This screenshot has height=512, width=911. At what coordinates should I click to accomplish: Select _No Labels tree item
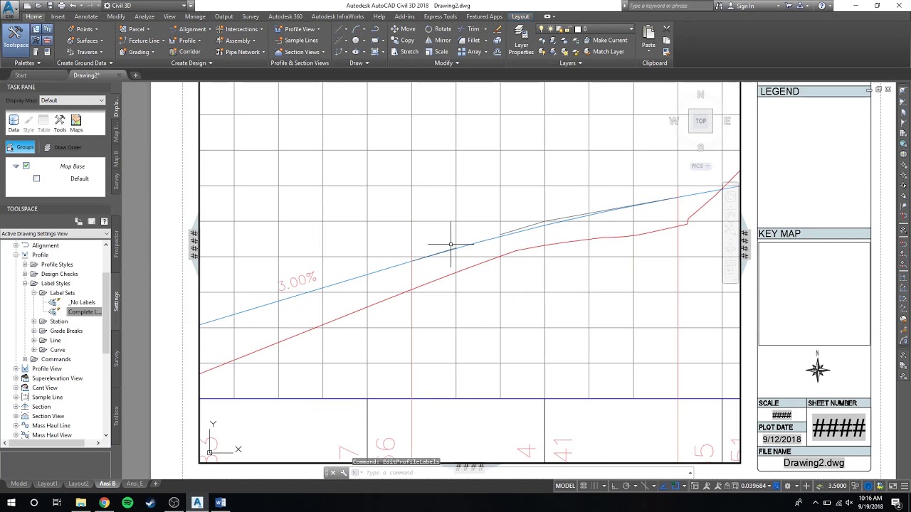pyautogui.click(x=83, y=302)
